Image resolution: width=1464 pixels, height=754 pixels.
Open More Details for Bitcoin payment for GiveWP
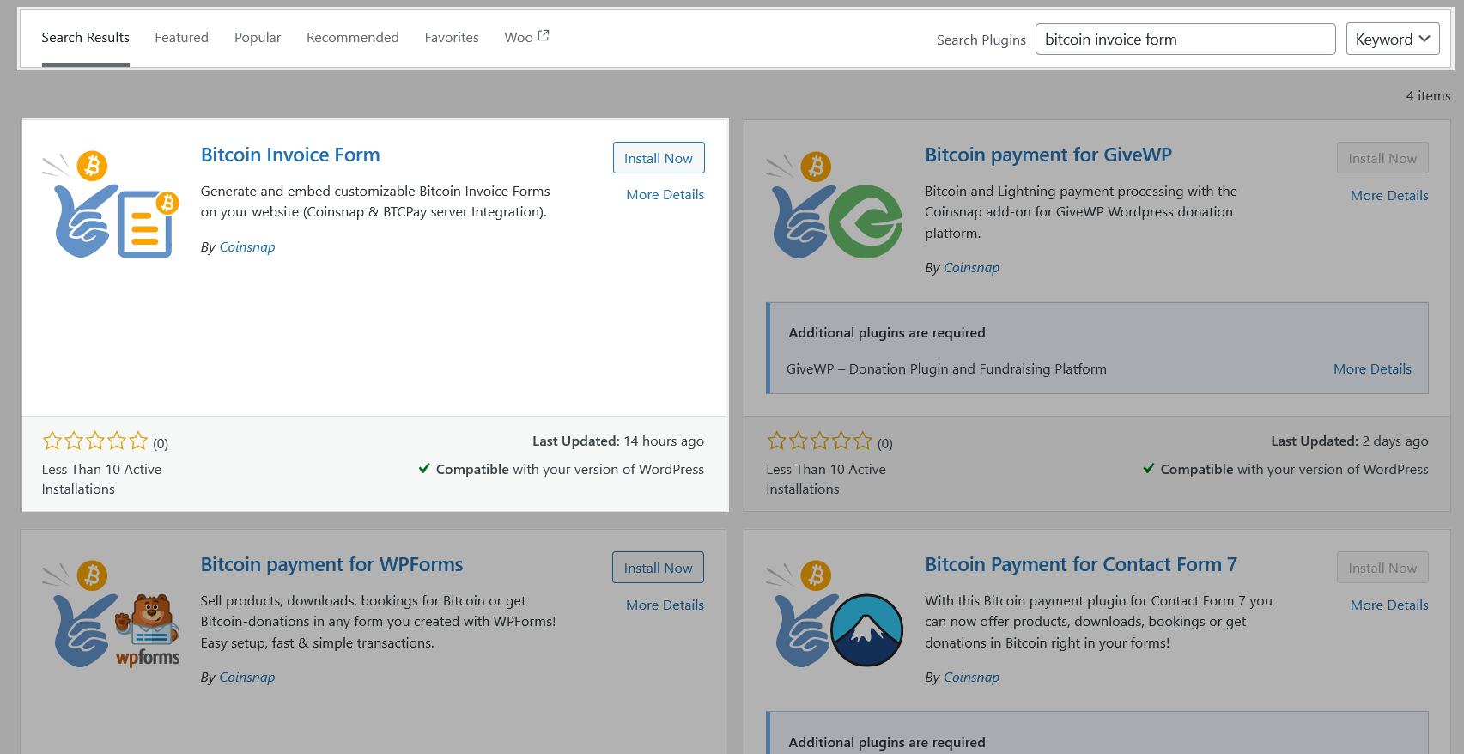(1389, 196)
